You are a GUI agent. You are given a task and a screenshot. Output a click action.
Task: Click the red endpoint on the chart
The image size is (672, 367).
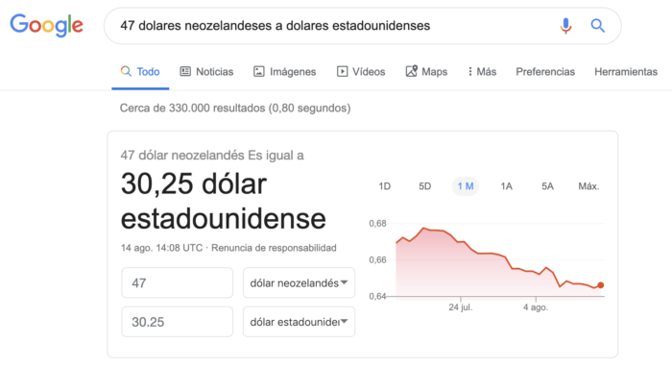(x=601, y=285)
